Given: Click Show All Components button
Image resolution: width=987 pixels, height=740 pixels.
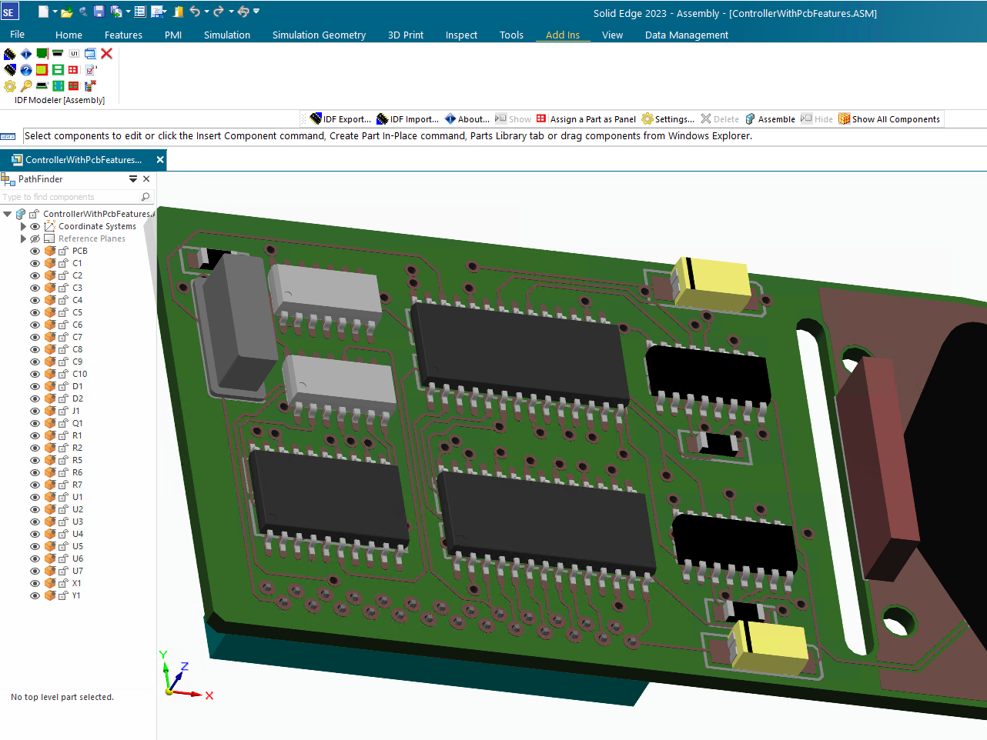Looking at the screenshot, I should tap(889, 119).
